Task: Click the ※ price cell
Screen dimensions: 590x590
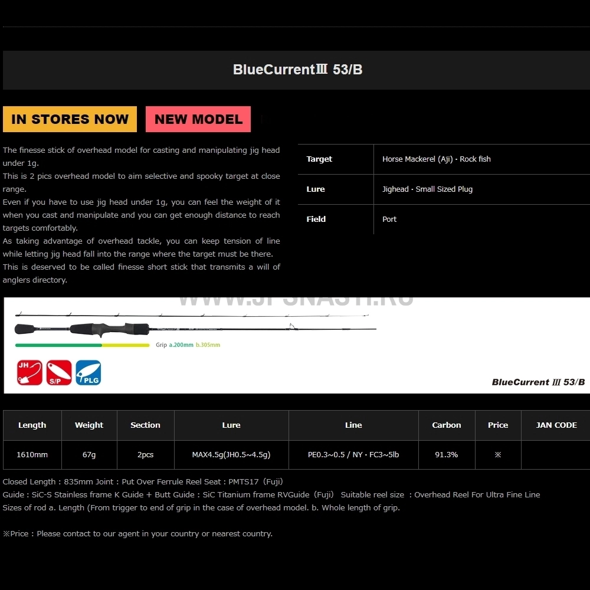Action: coord(498,455)
